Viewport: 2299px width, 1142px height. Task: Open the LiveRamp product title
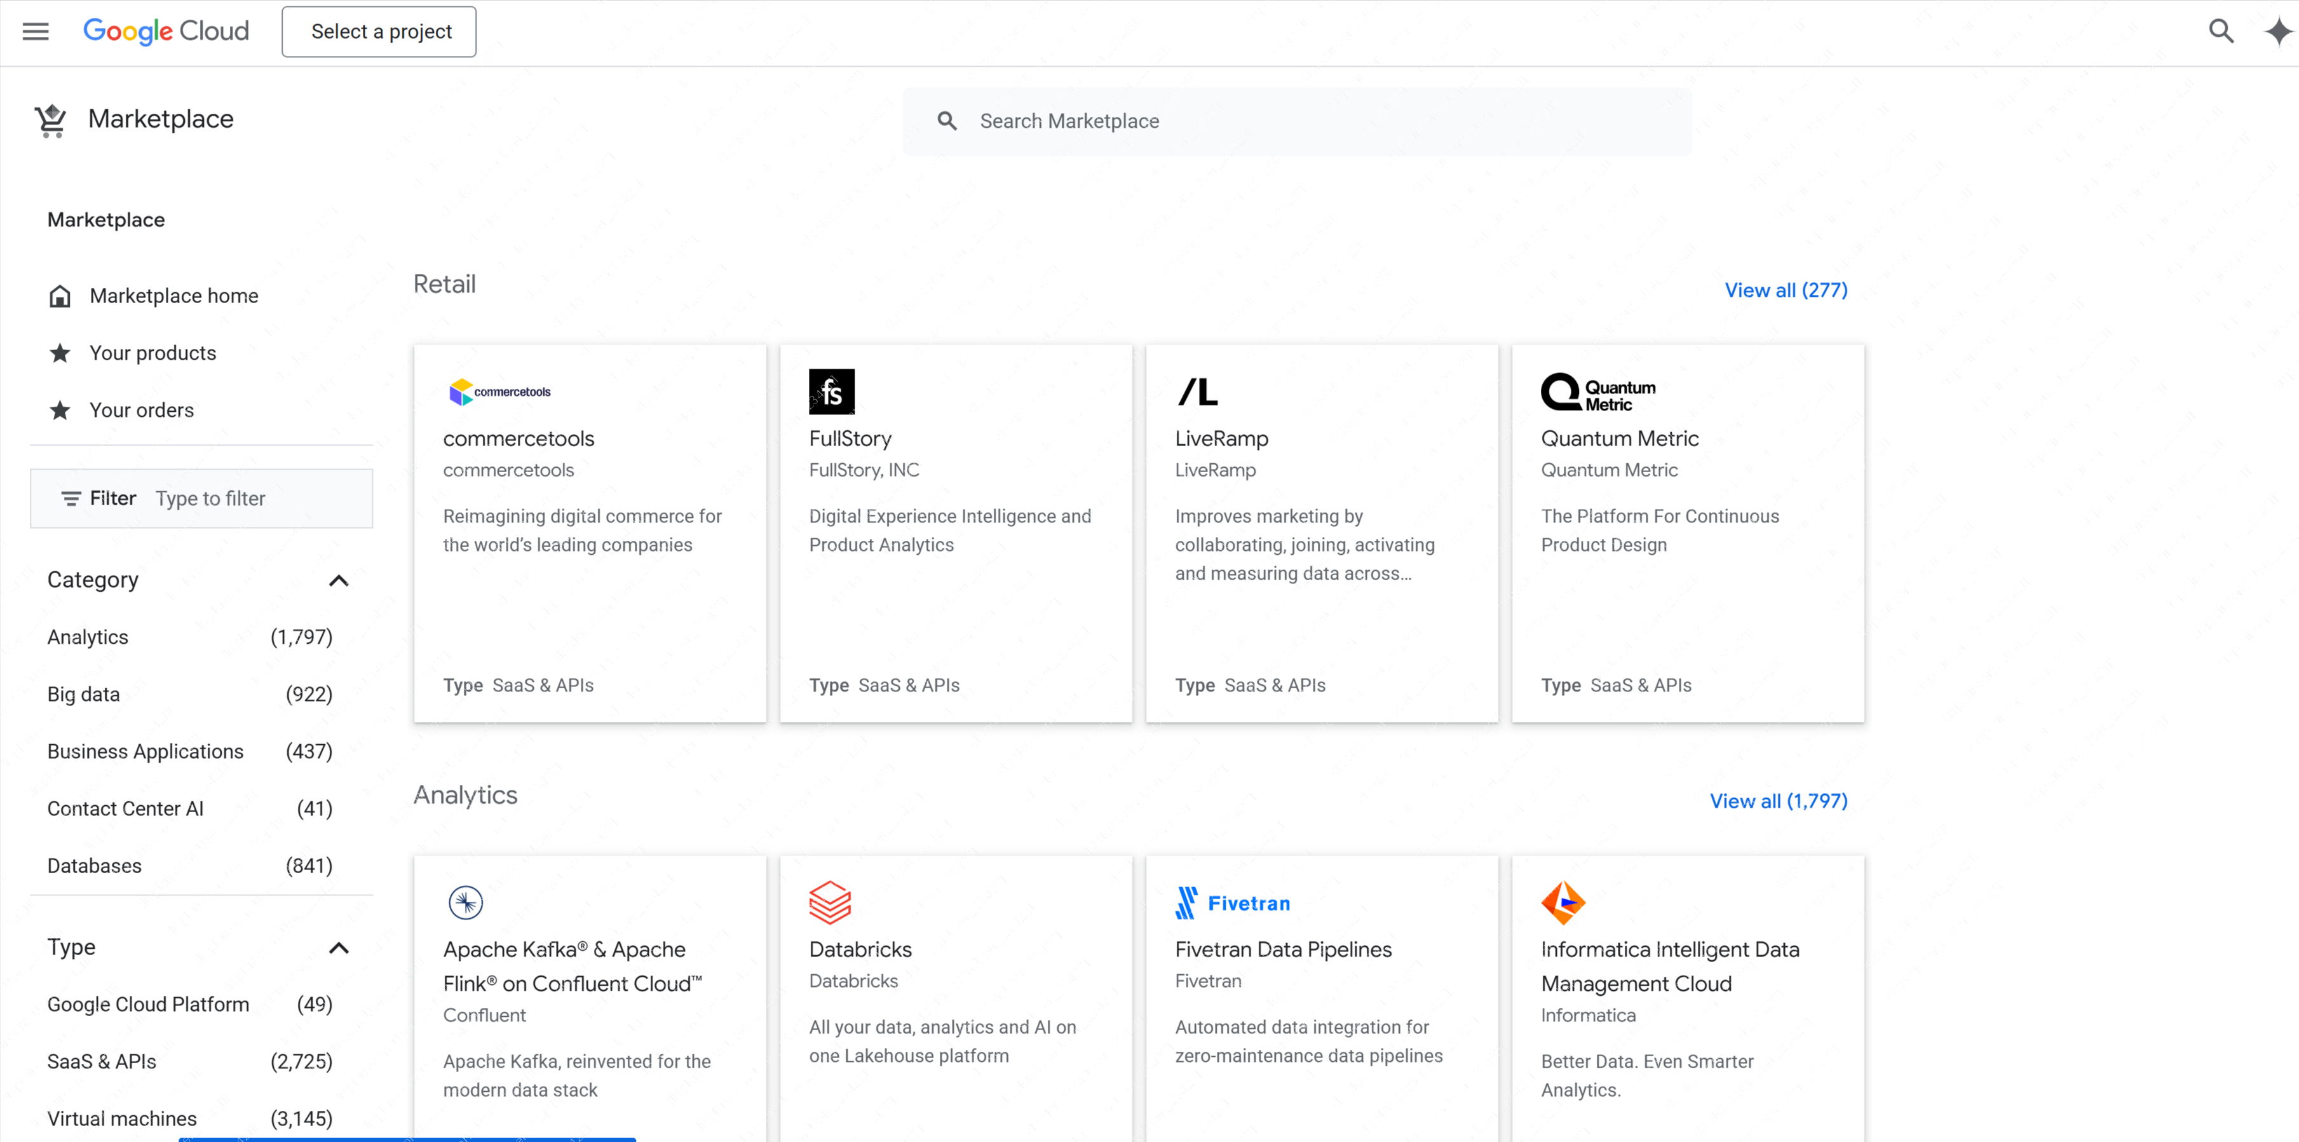pyautogui.click(x=1221, y=438)
